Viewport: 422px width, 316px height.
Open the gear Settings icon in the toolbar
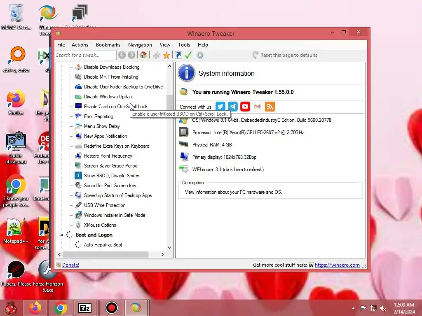tap(200, 55)
